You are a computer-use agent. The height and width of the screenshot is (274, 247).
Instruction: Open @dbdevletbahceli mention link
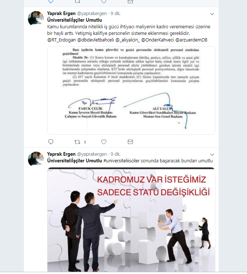click(95, 40)
